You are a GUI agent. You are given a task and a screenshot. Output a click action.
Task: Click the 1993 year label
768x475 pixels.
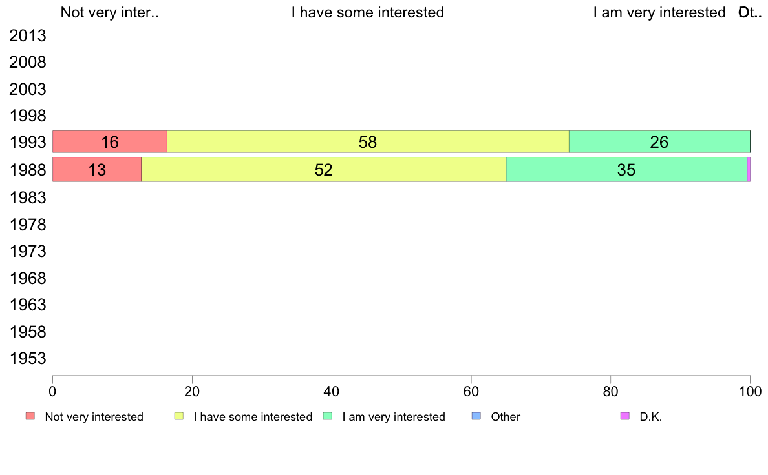(x=27, y=143)
